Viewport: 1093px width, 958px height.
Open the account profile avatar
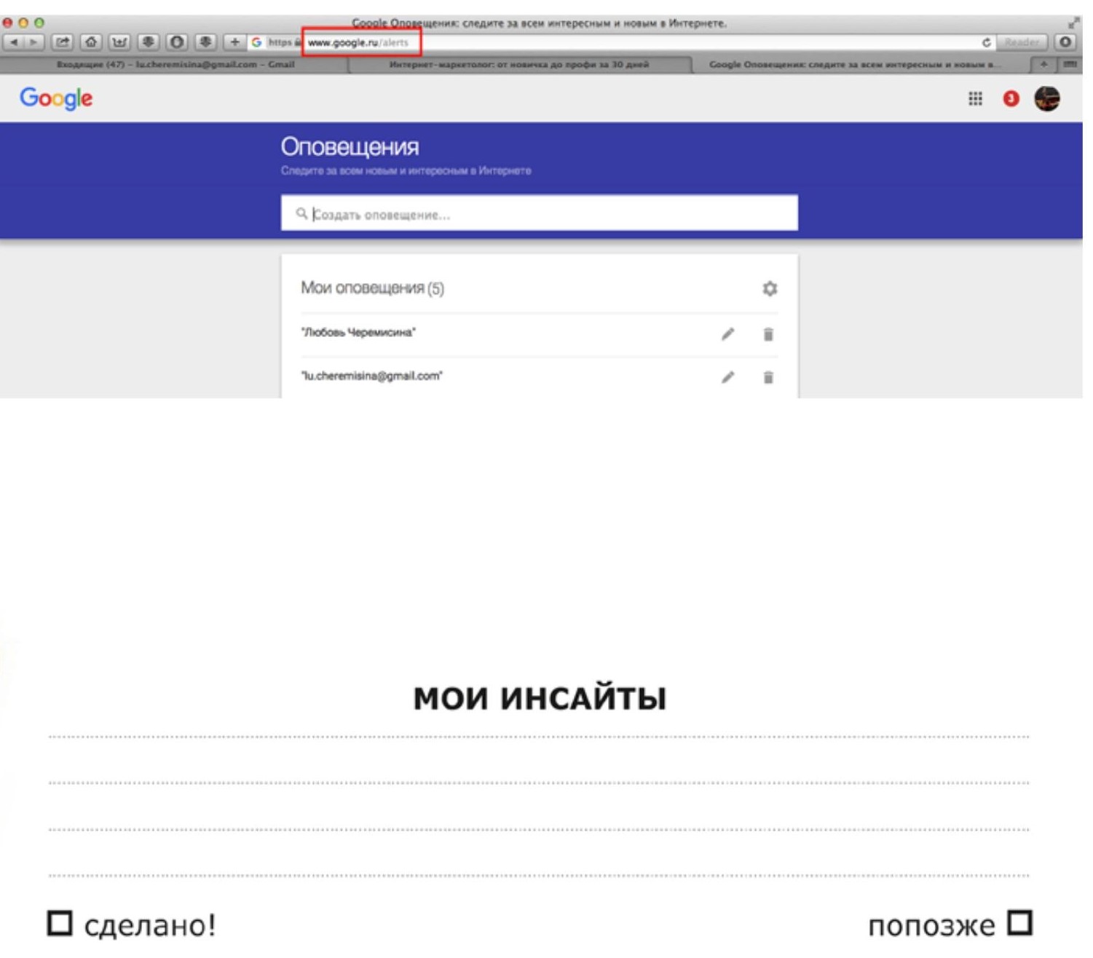tap(1047, 98)
